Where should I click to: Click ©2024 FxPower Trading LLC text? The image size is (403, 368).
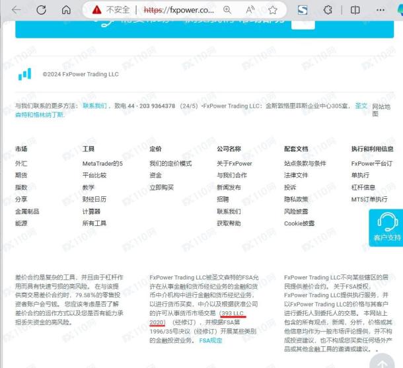(81, 74)
